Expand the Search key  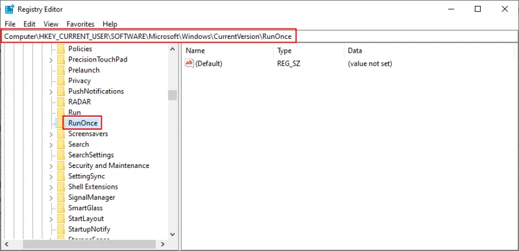(x=51, y=145)
